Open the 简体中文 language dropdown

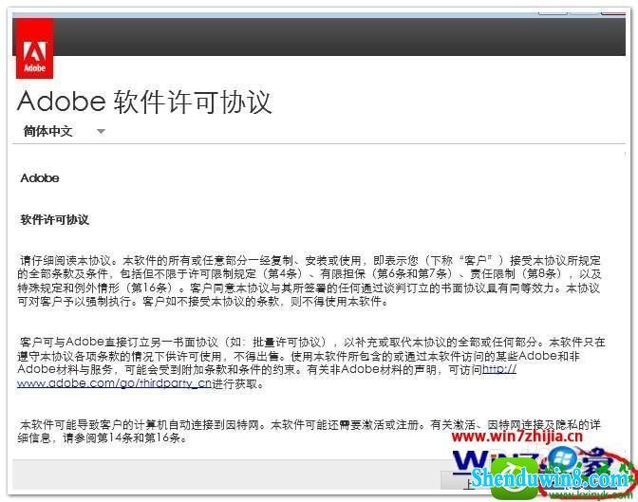64,131
